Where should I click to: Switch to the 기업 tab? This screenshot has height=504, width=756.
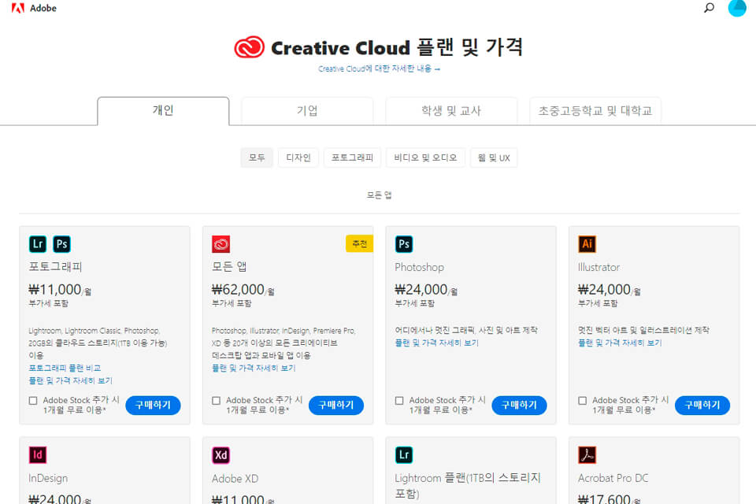click(306, 110)
